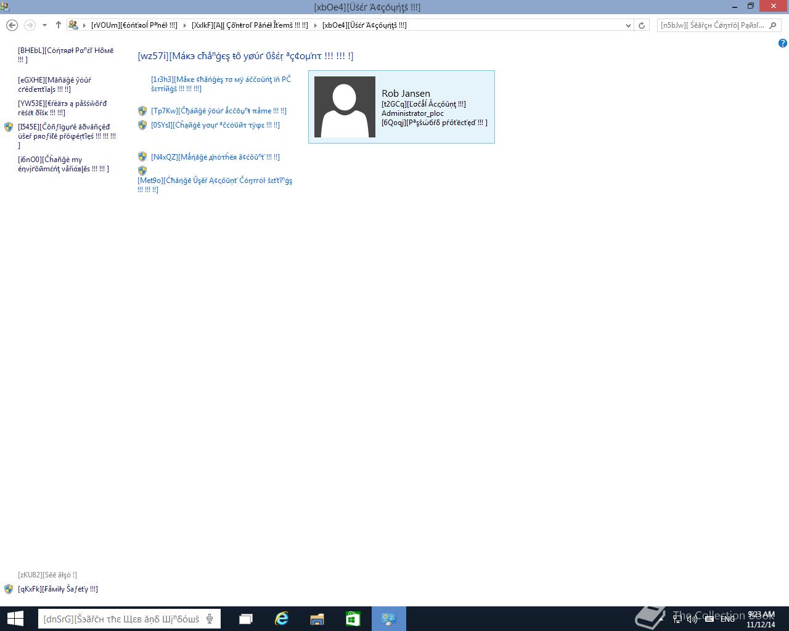Click the Forward navigation arrow
Screen dimensions: 789x631
tap(30, 25)
